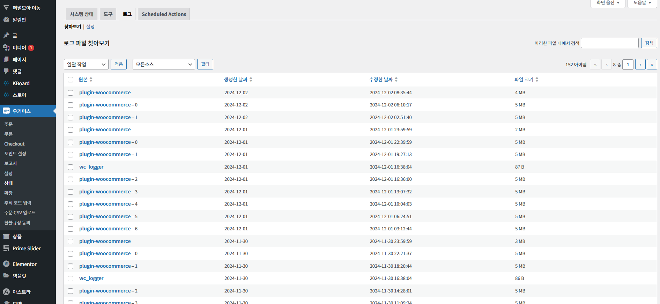The height and width of the screenshot is (304, 660).
Task: Open 알림판 dashboard icon
Action: click(6, 20)
